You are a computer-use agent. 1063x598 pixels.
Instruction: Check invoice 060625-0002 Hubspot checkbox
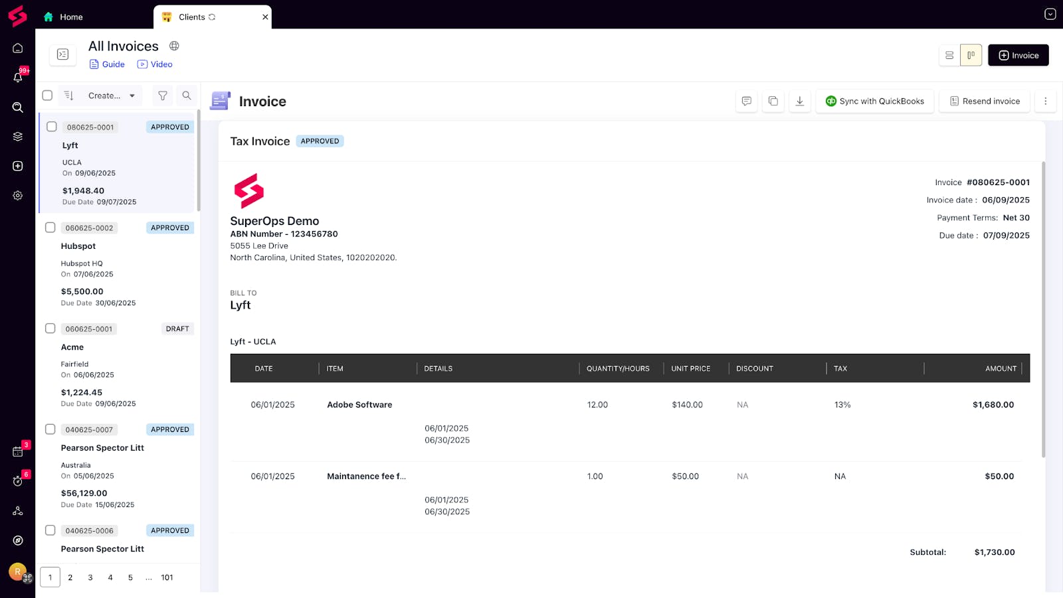(x=50, y=228)
